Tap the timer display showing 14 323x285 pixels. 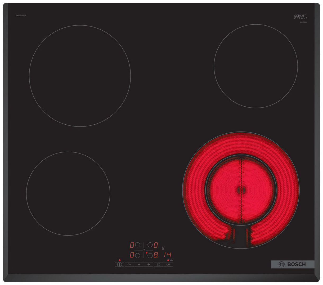pyautogui.click(x=167, y=255)
